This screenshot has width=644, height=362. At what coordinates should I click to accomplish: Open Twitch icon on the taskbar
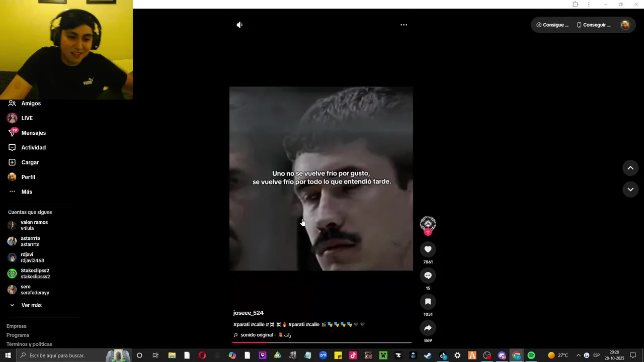point(262,355)
